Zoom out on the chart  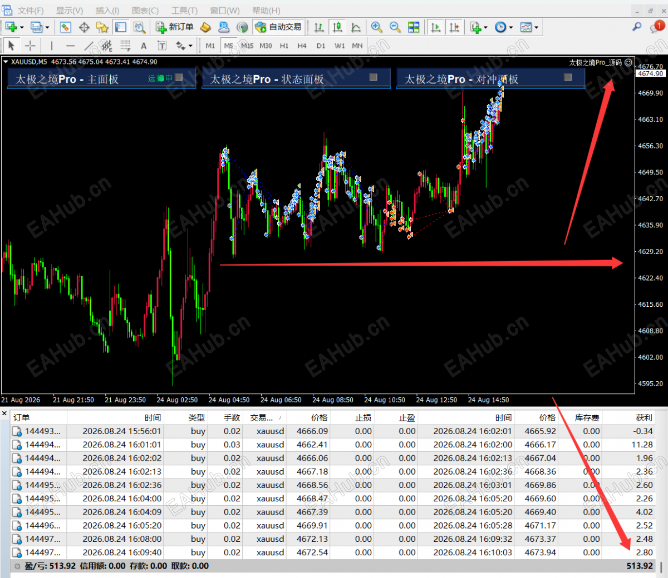click(x=395, y=27)
